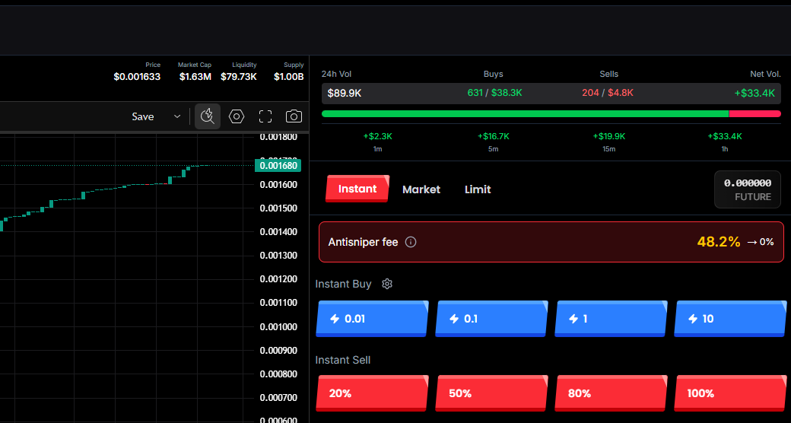Instant buy 0.1 amount
791x423 pixels.
click(491, 319)
